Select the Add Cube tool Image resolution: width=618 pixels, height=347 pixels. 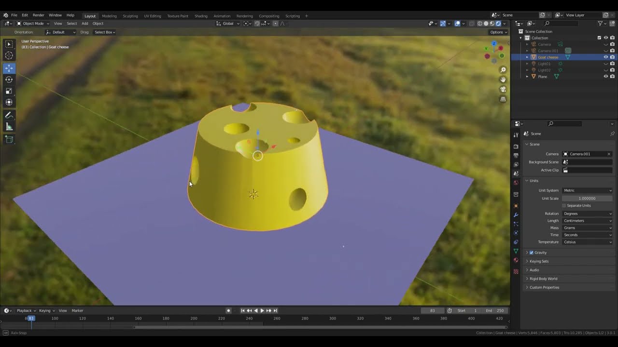[9, 139]
